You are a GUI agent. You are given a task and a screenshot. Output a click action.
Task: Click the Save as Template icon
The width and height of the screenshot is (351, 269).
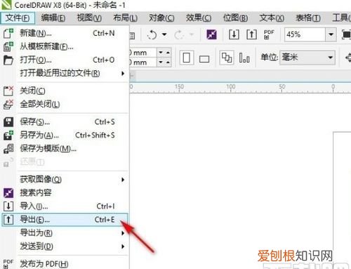click(x=8, y=149)
